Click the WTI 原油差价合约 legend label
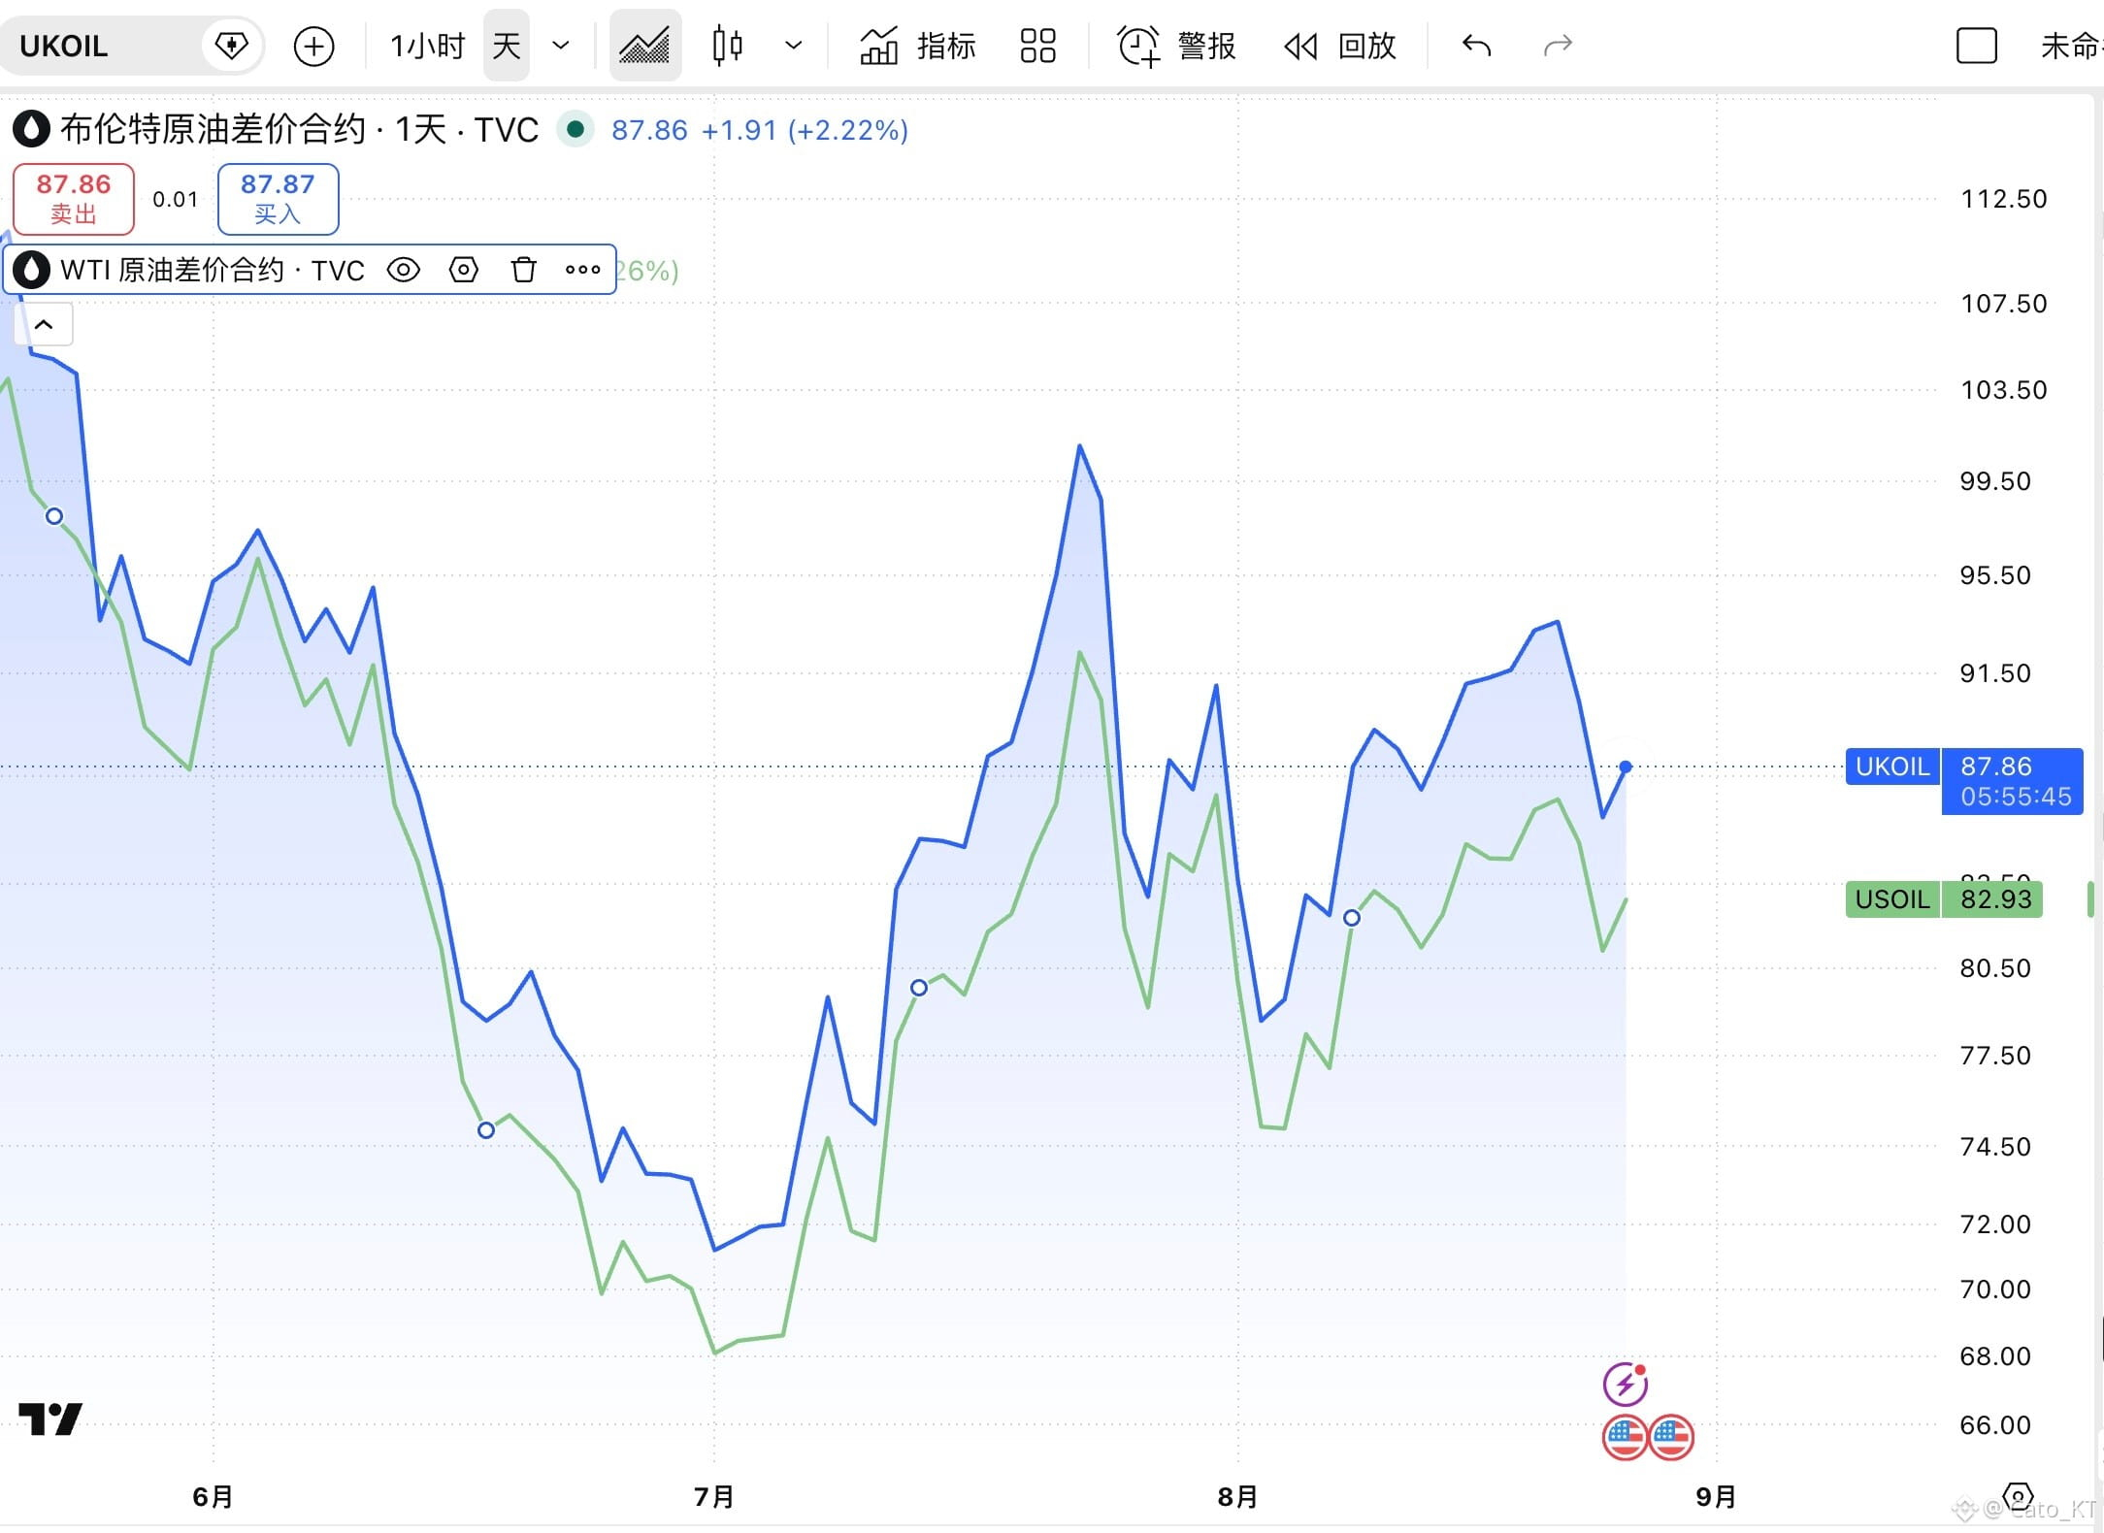The image size is (2104, 1533). pyautogui.click(x=213, y=270)
